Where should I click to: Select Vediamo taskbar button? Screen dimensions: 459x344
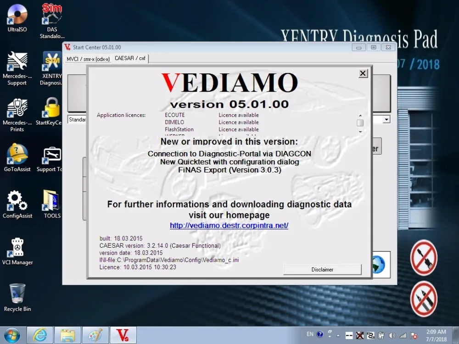(x=123, y=335)
